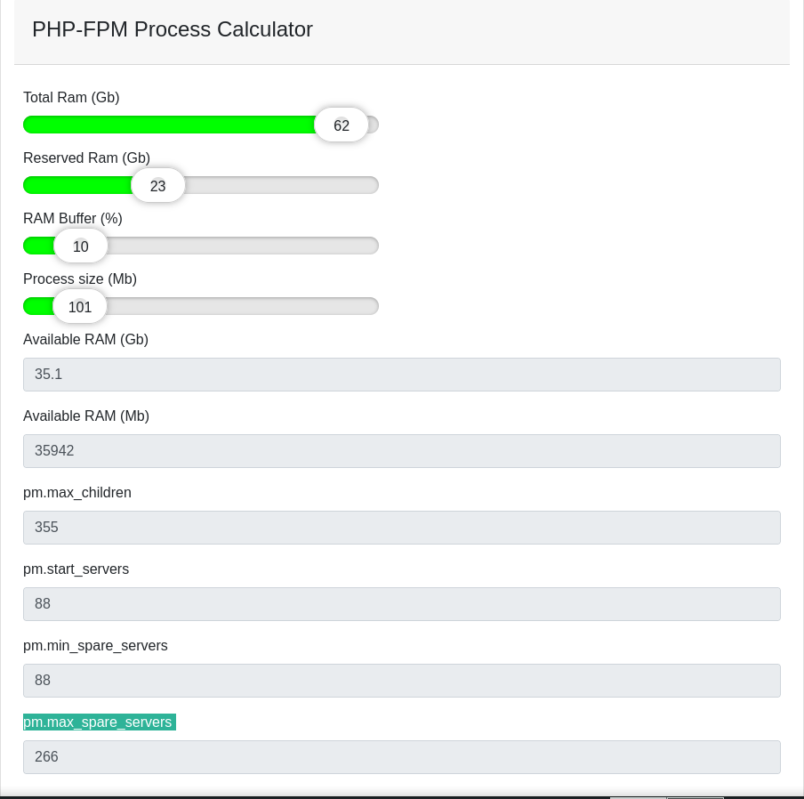
Task: Click the Process size slider handle showing 101
Action: pos(80,307)
